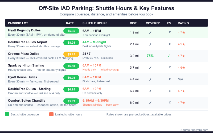The width and height of the screenshot is (213, 133).
Task: Click the + on-demand overnight note
Action: coord(96,35)
